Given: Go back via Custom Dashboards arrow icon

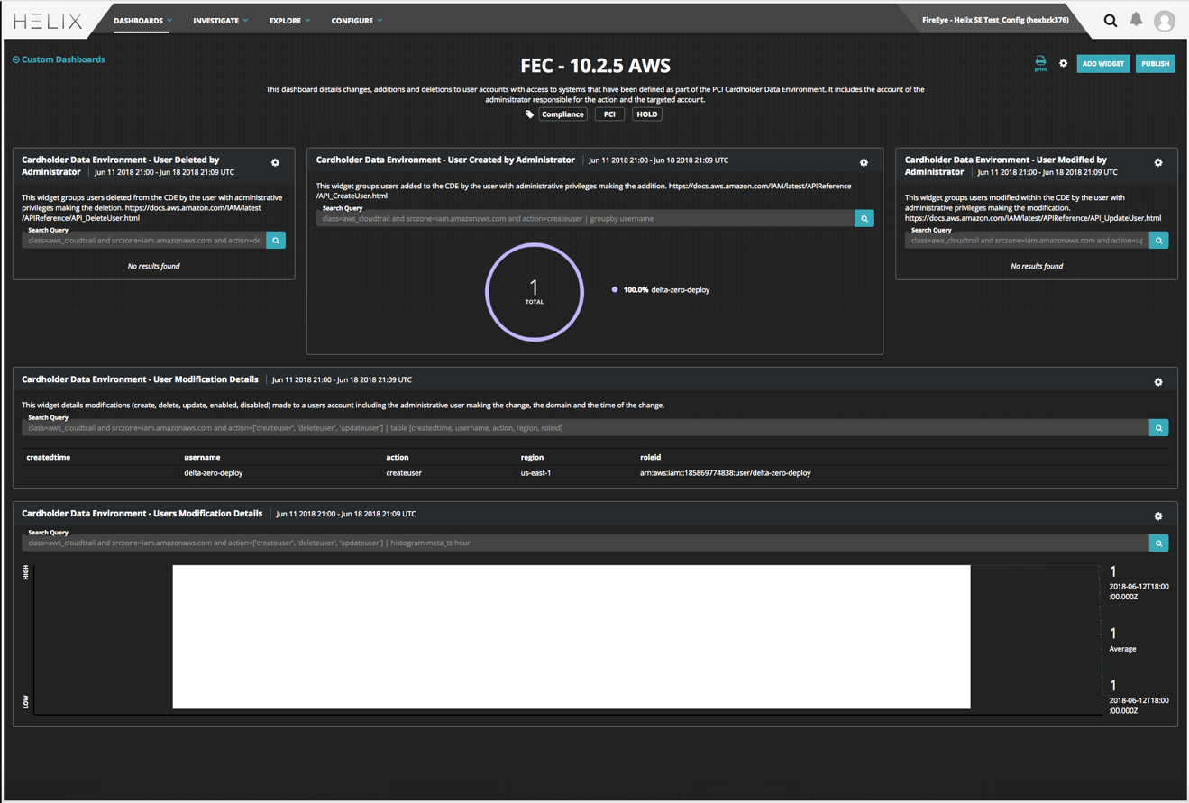Looking at the screenshot, I should (16, 59).
